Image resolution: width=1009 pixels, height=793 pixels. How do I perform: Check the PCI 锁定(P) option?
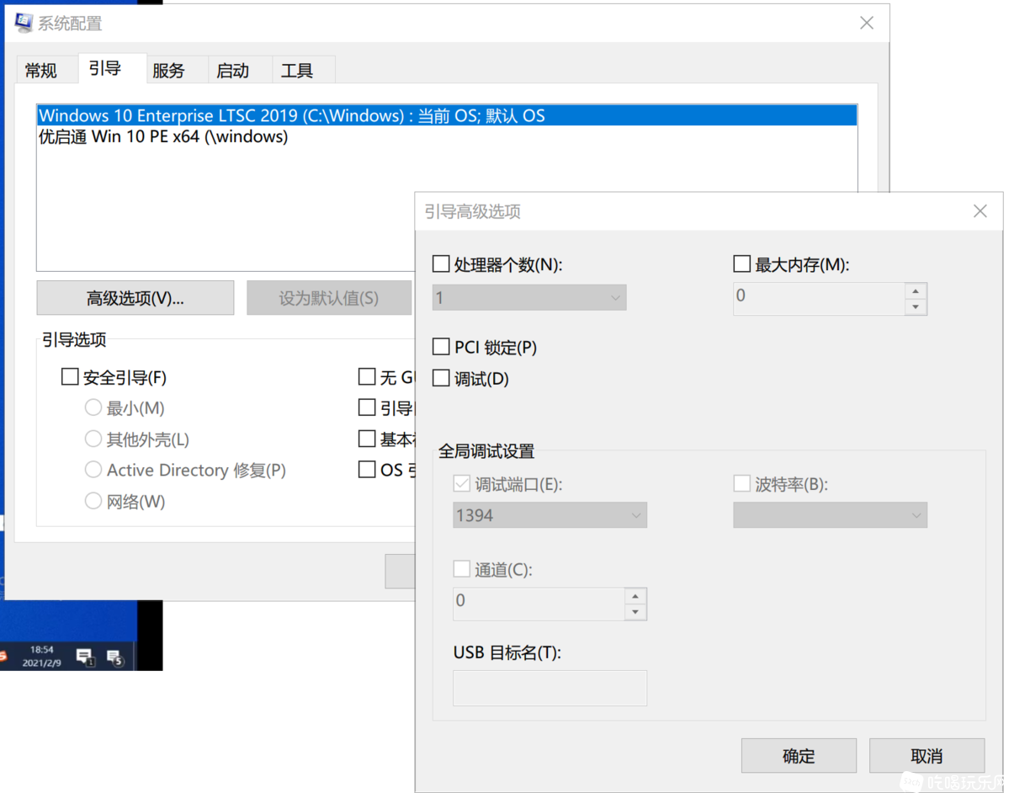click(x=441, y=347)
